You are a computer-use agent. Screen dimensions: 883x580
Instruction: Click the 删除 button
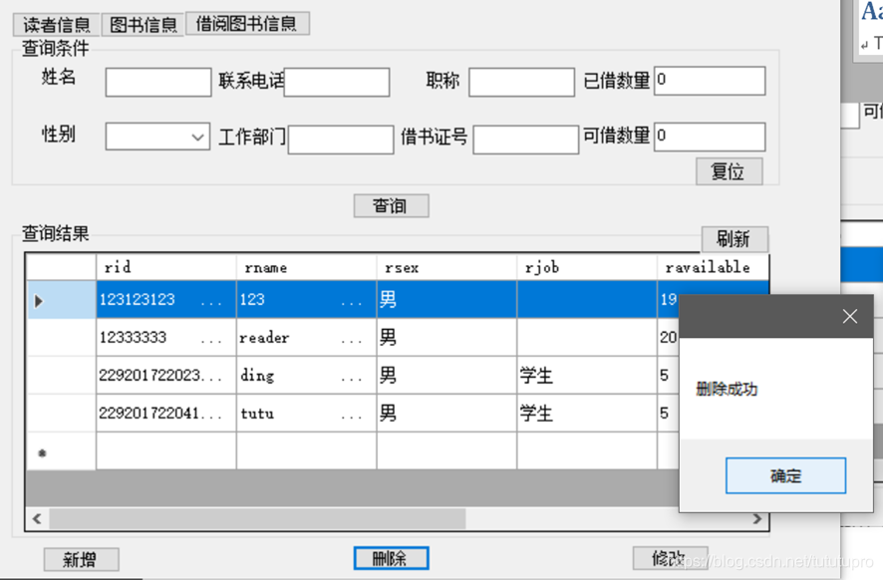391,558
